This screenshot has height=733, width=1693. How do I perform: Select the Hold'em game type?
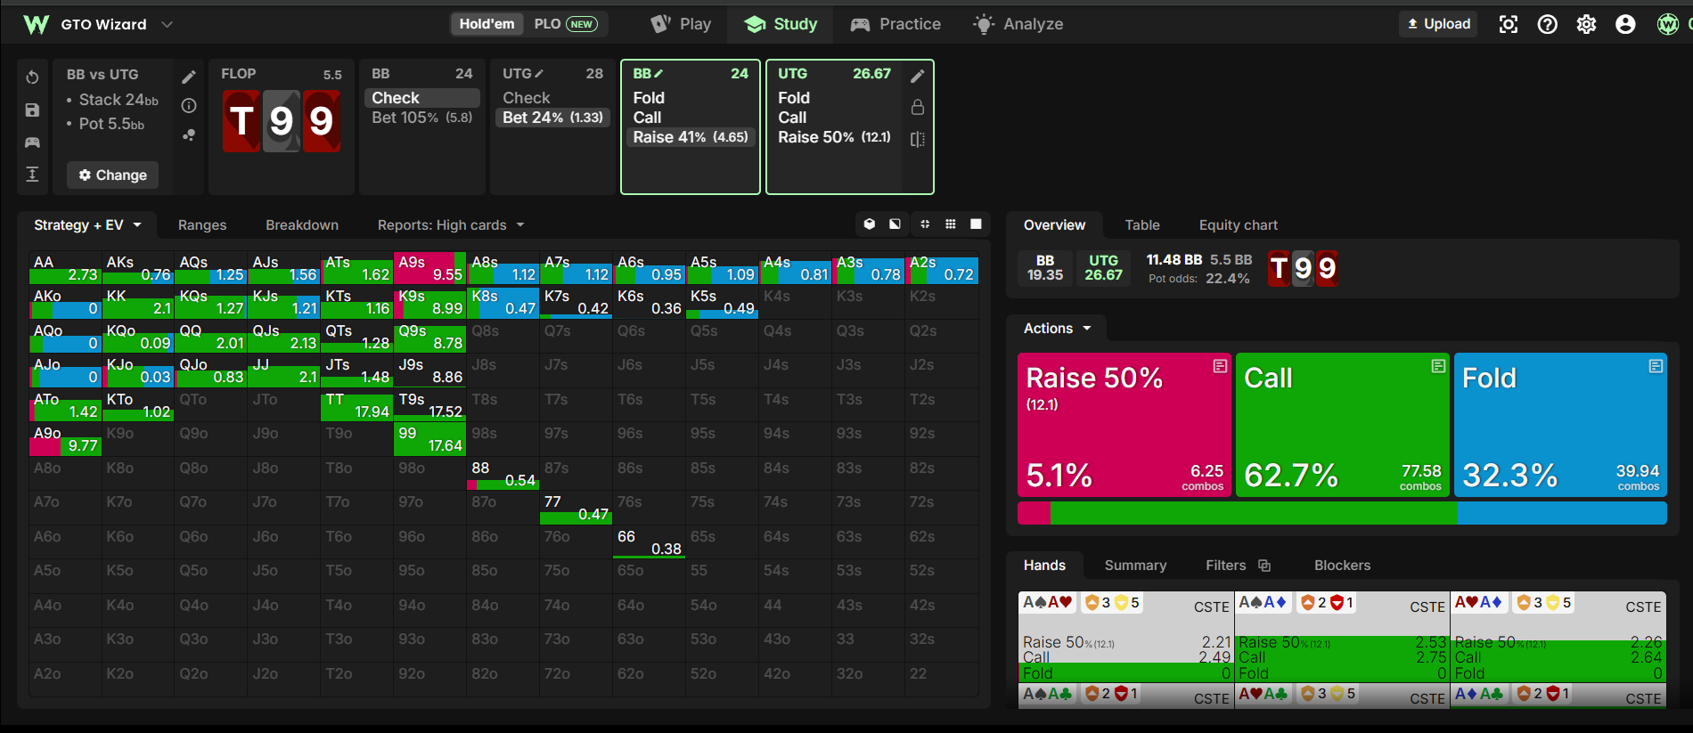[x=487, y=24]
